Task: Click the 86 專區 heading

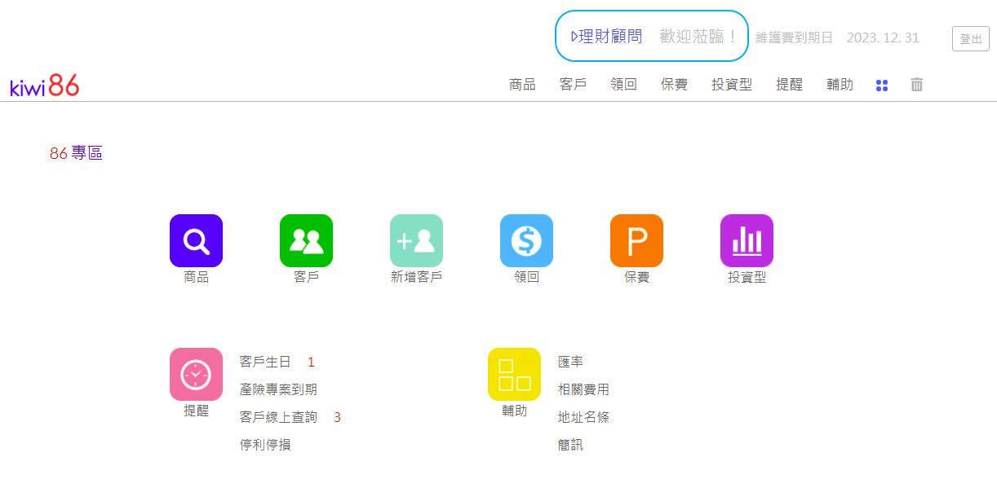Action: (x=76, y=153)
